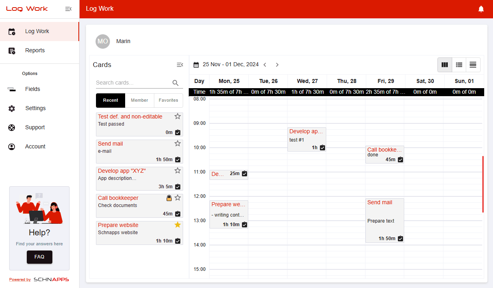Click the FAQ button

[x=39, y=257]
